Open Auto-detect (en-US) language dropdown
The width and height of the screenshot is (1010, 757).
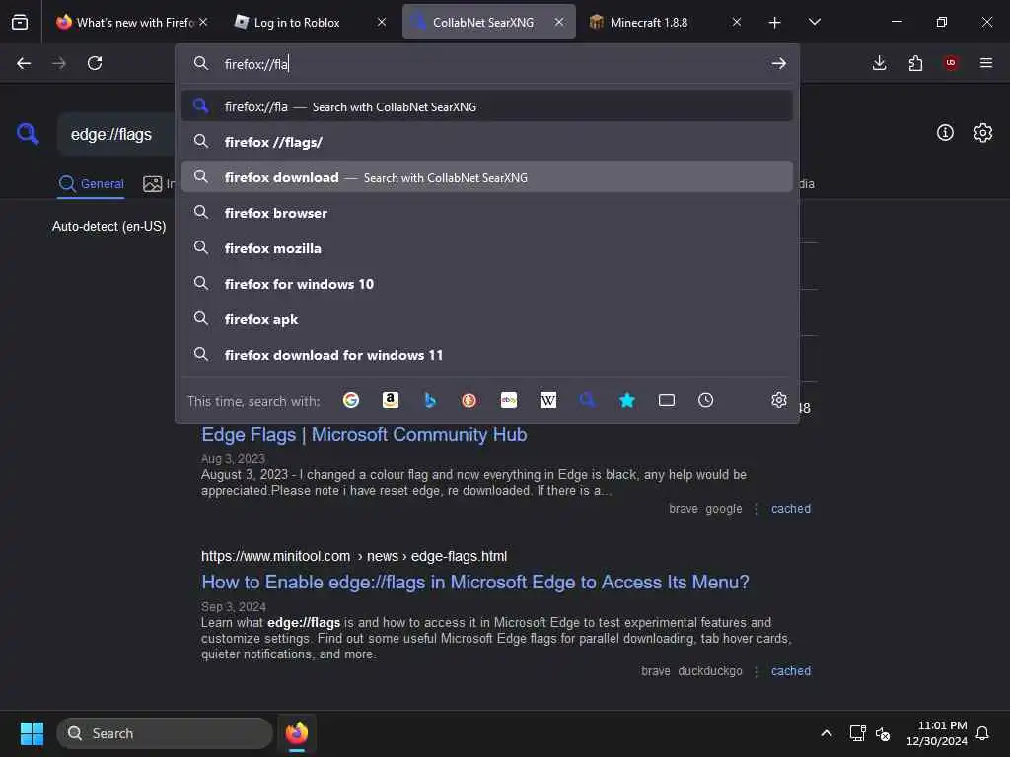point(108,226)
